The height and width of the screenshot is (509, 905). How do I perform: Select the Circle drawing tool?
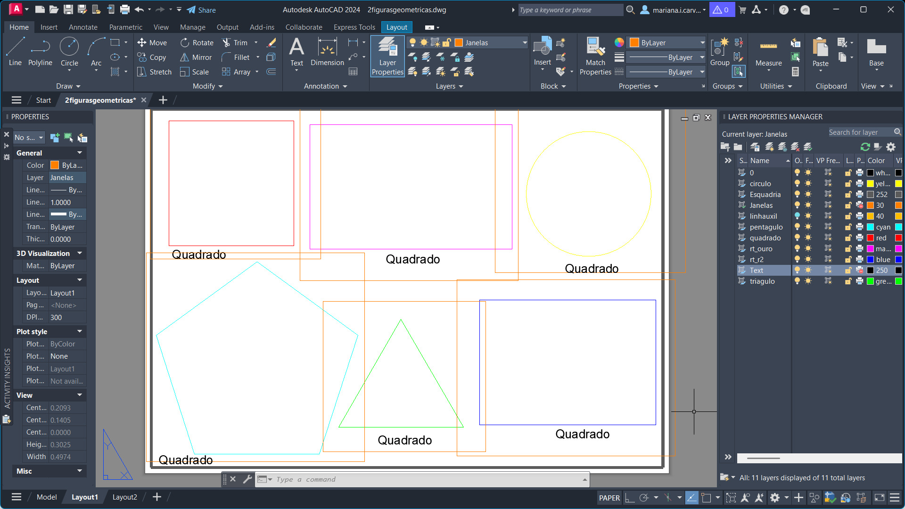tap(69, 52)
